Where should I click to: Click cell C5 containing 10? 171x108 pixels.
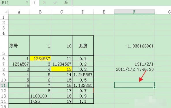tap(61, 46)
